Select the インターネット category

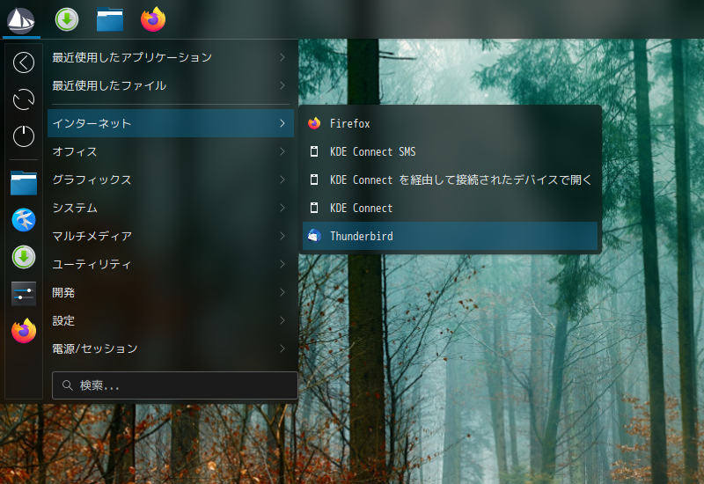click(171, 123)
